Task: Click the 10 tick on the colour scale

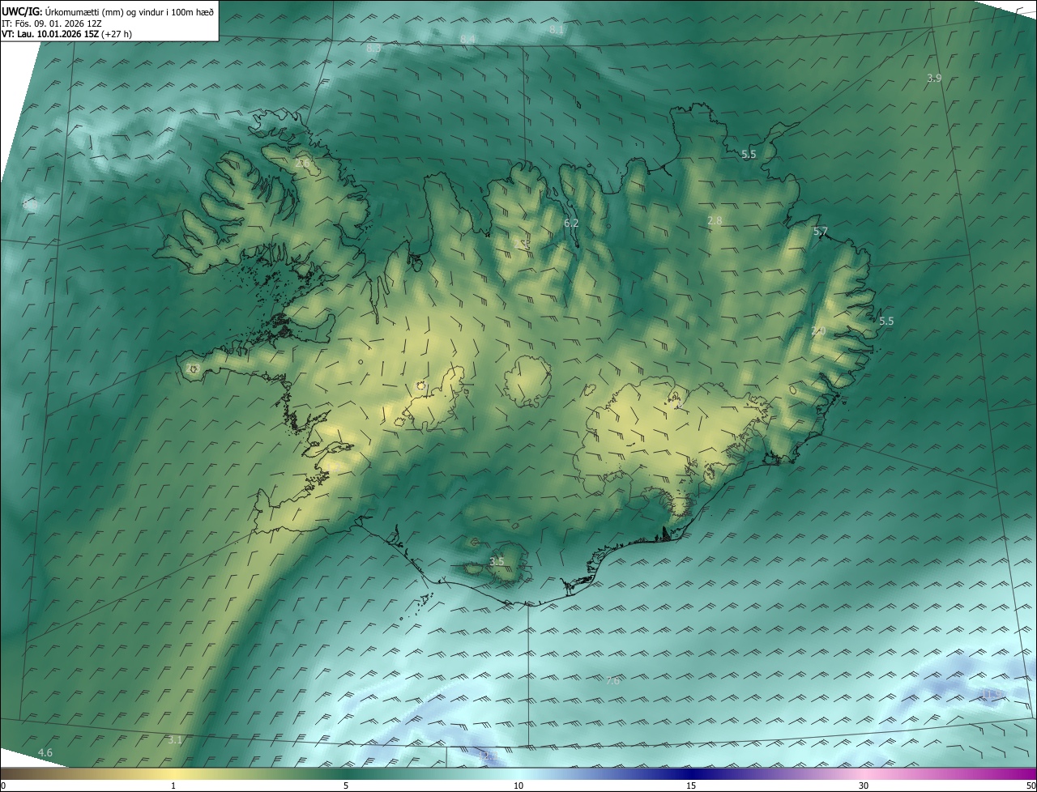Action: click(518, 786)
